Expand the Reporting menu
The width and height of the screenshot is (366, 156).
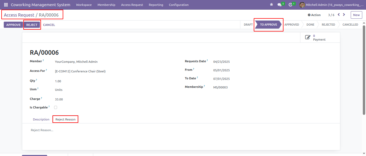(156, 5)
